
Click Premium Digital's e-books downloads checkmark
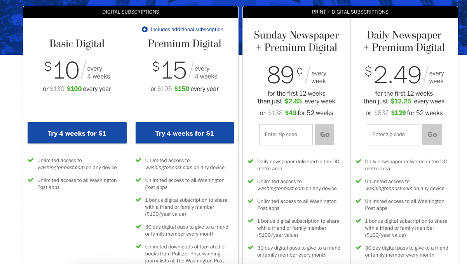138,246
